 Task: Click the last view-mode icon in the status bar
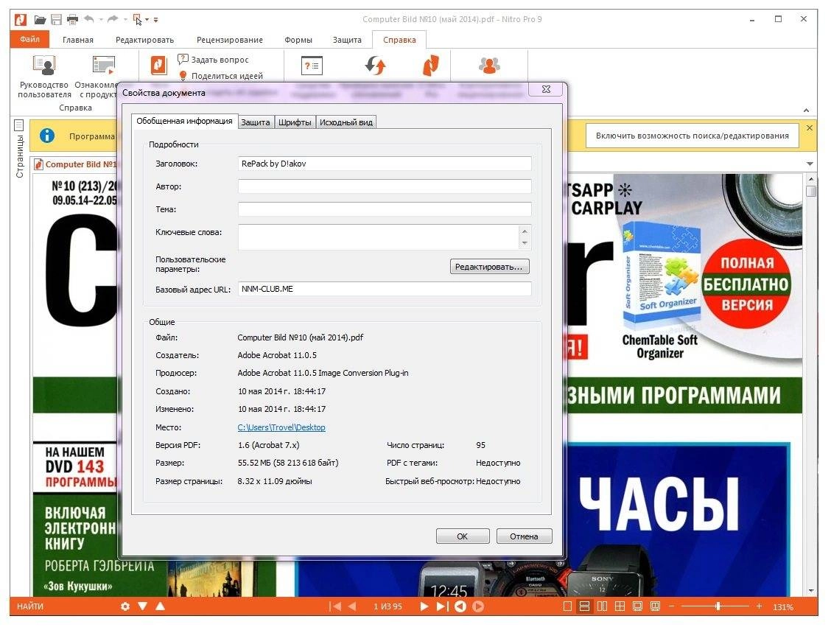(656, 606)
